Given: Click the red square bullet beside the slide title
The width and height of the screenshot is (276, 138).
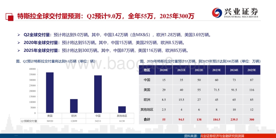Looking at the screenshot, I should (10, 17).
